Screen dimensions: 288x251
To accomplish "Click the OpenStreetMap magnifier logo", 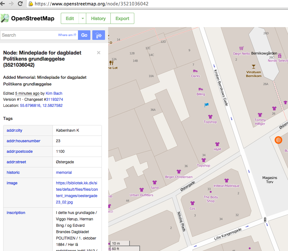I will coord(5,18).
